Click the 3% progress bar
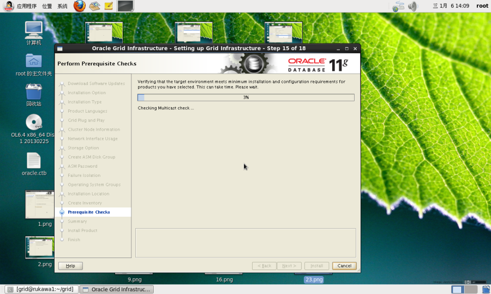Screen dimensions: 491x294 coord(246,97)
